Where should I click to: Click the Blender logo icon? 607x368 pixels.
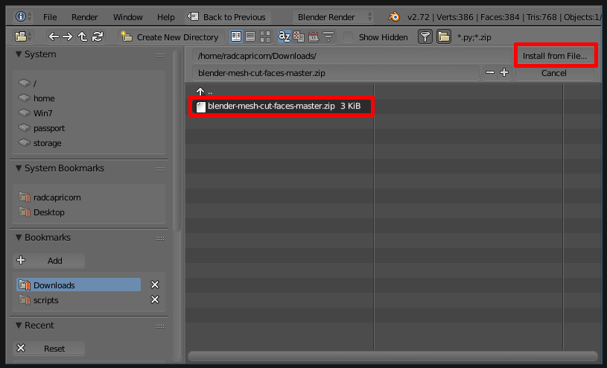tap(394, 16)
